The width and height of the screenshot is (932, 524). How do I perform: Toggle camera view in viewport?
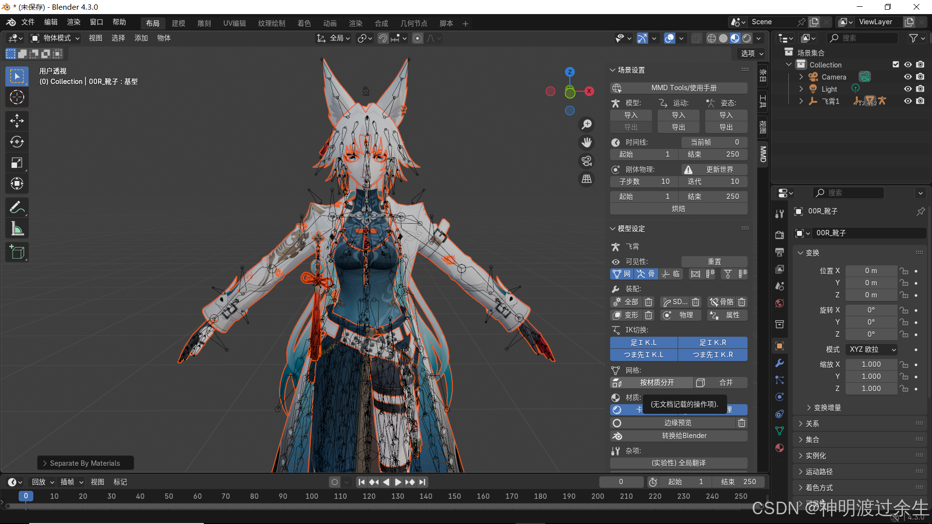point(587,161)
